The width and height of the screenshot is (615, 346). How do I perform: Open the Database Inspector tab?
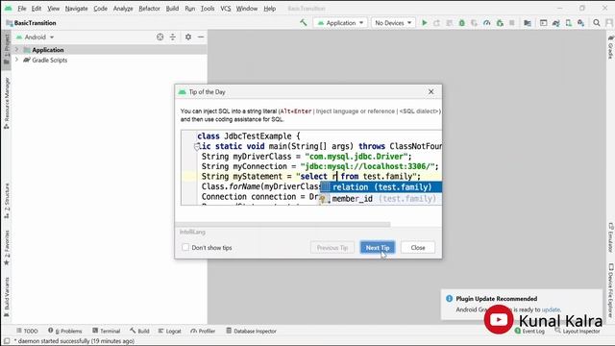pyautogui.click(x=251, y=331)
